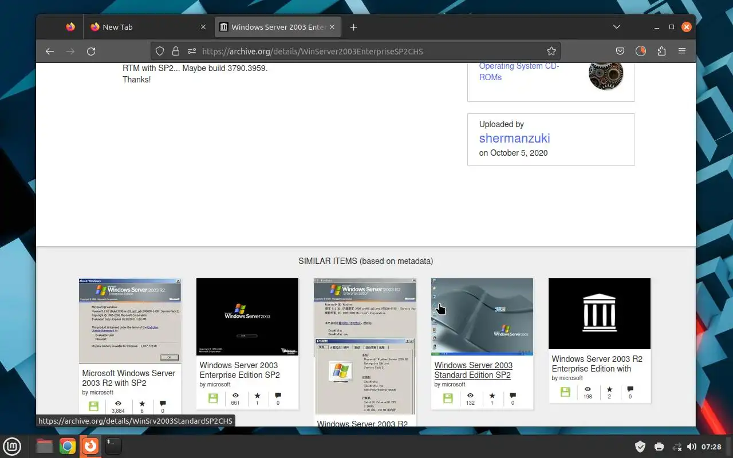Open Linux Mint start menu
Viewport: 733px width, 458px height.
coord(12,446)
